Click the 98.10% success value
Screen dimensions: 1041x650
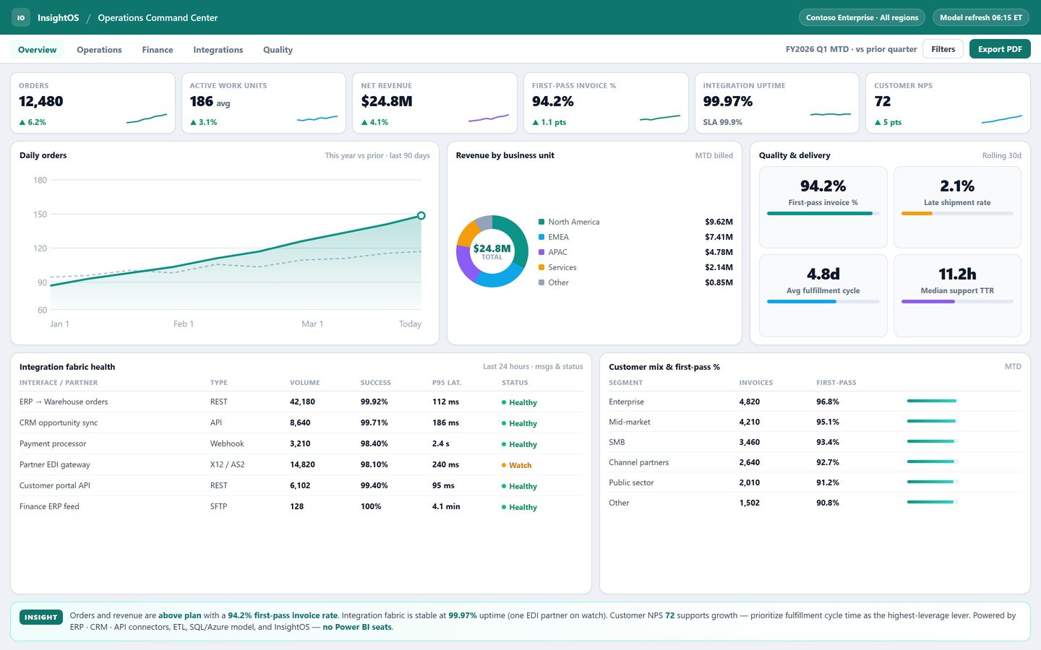point(374,464)
